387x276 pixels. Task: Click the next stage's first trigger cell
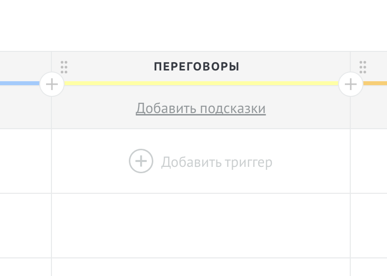click(x=369, y=161)
